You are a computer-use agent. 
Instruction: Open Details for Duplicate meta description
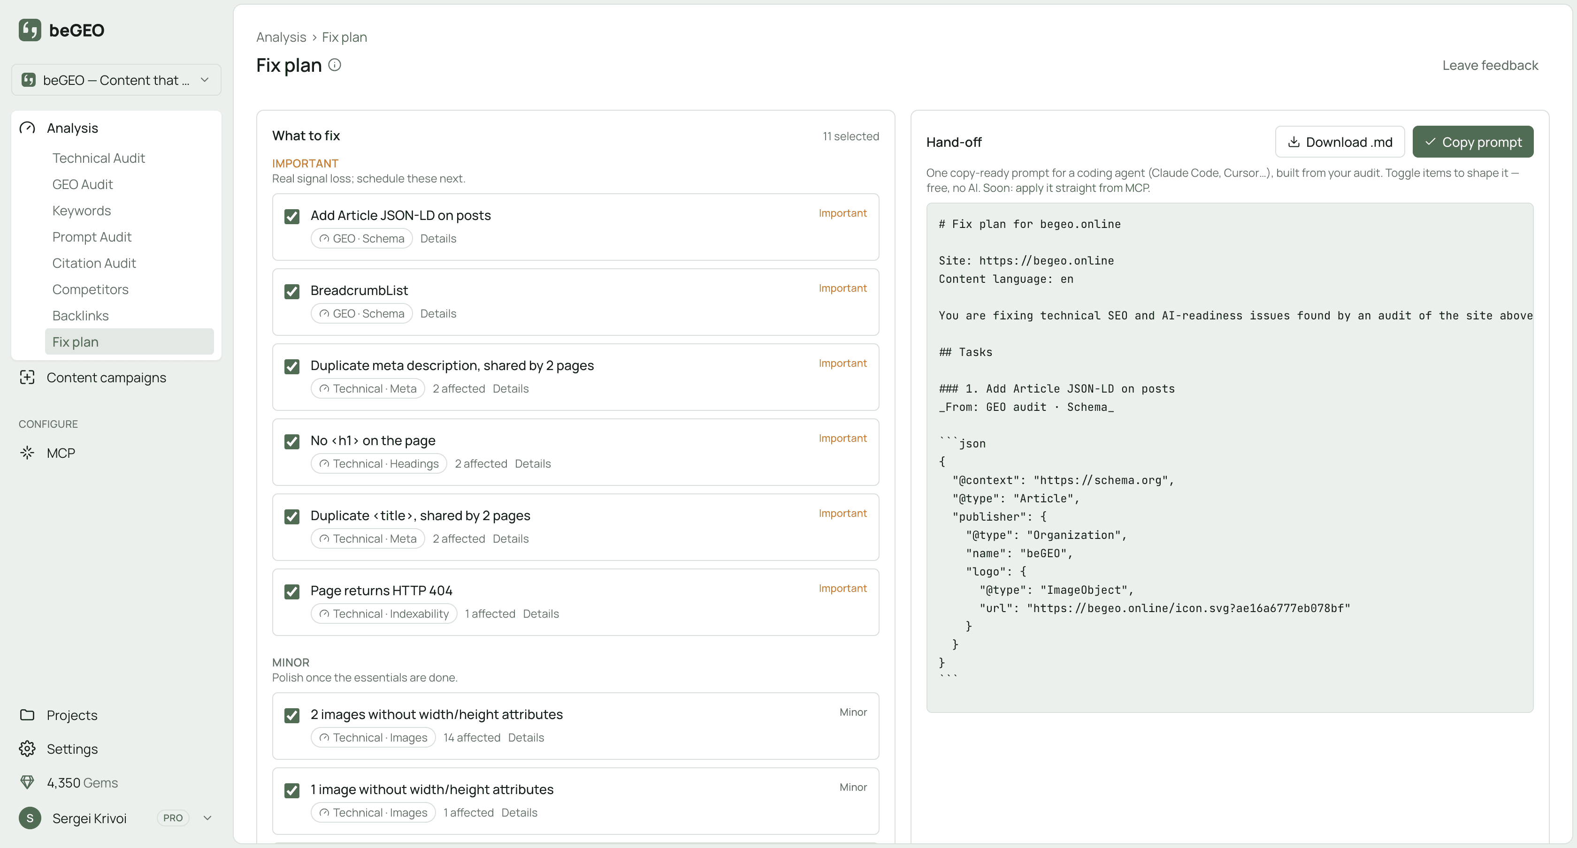click(x=511, y=388)
